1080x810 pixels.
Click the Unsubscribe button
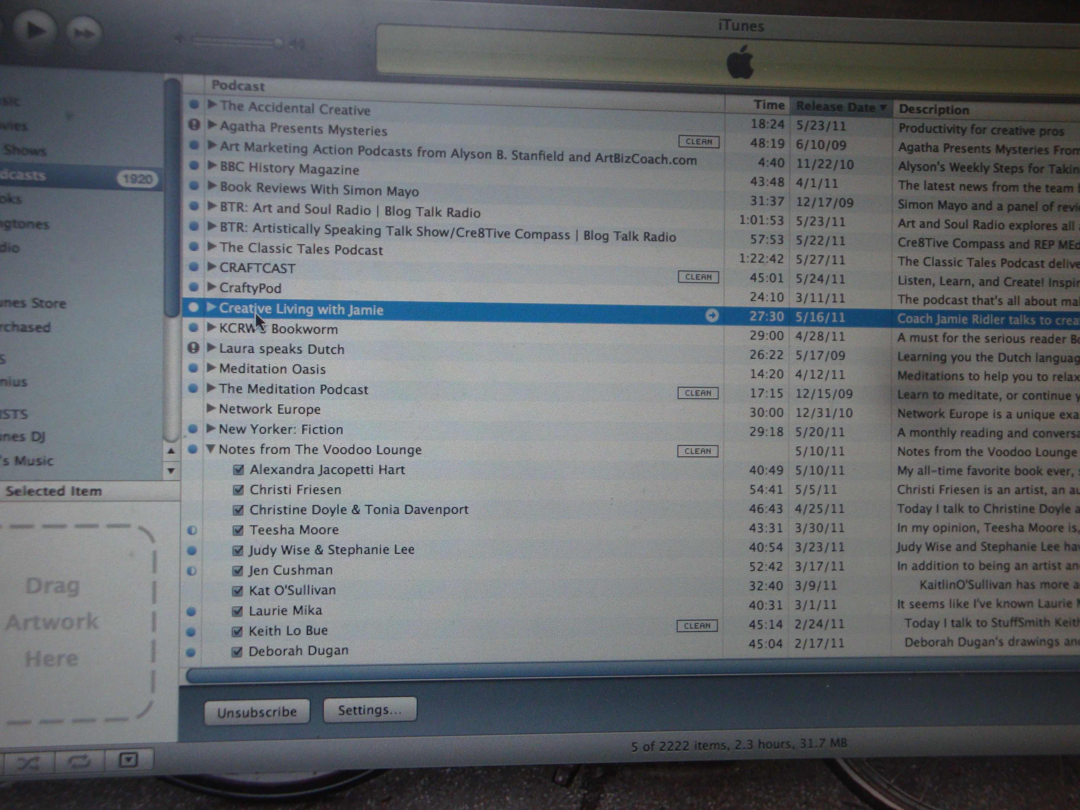pyautogui.click(x=257, y=712)
